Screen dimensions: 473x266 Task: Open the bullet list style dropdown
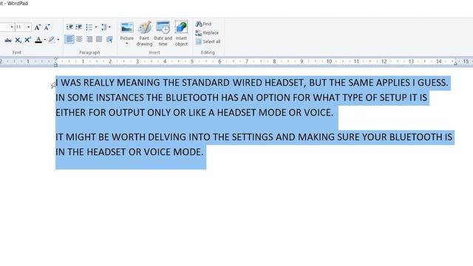click(96, 27)
